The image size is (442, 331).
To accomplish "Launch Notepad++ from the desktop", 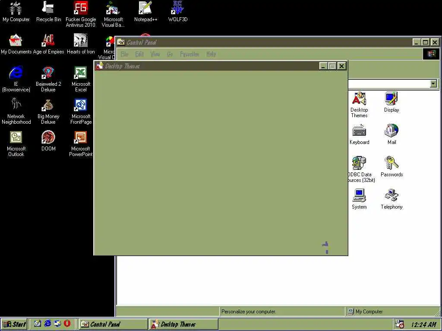I will 145,12.
